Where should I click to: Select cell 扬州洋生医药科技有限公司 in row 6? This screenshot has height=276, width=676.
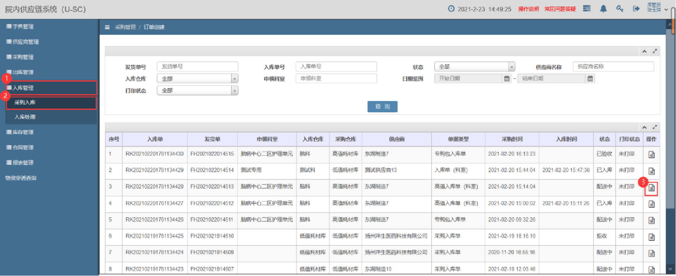click(396, 236)
